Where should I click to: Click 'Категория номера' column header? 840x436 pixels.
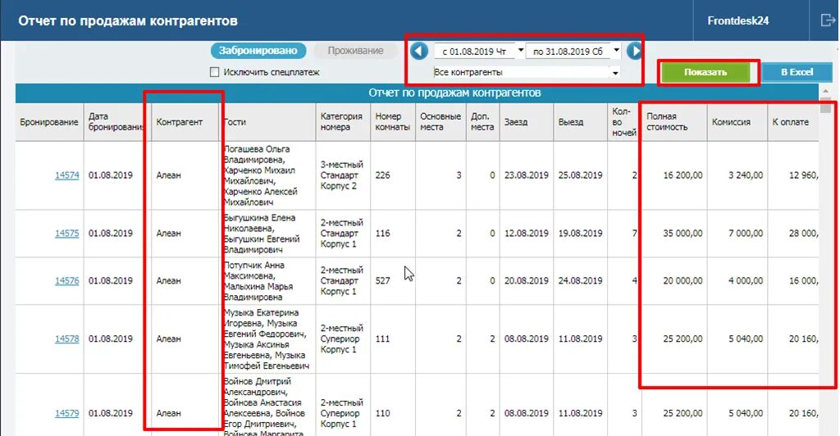(x=343, y=122)
